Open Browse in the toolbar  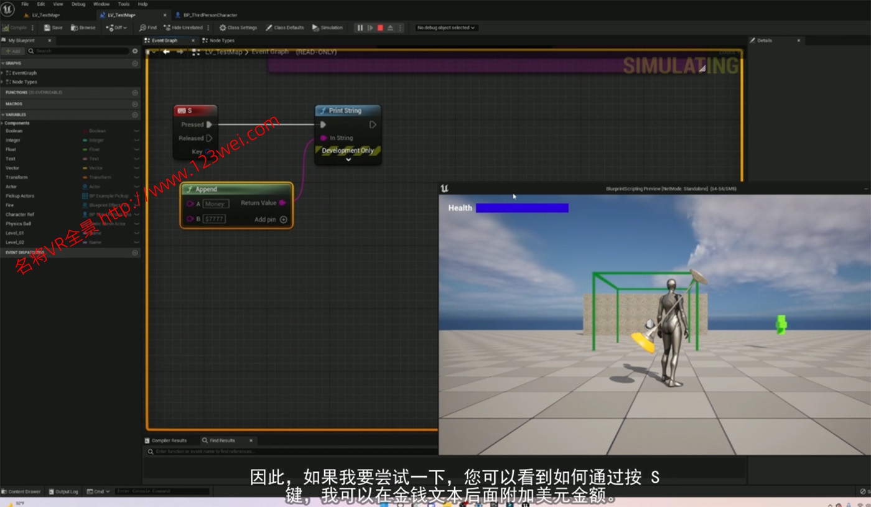pos(83,27)
